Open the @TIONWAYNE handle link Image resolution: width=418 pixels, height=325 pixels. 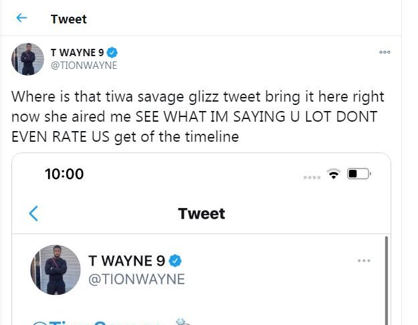[x=84, y=65]
